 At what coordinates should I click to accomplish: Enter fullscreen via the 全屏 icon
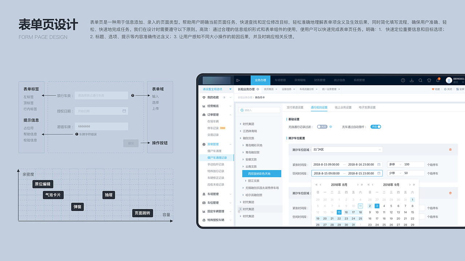coord(457,89)
